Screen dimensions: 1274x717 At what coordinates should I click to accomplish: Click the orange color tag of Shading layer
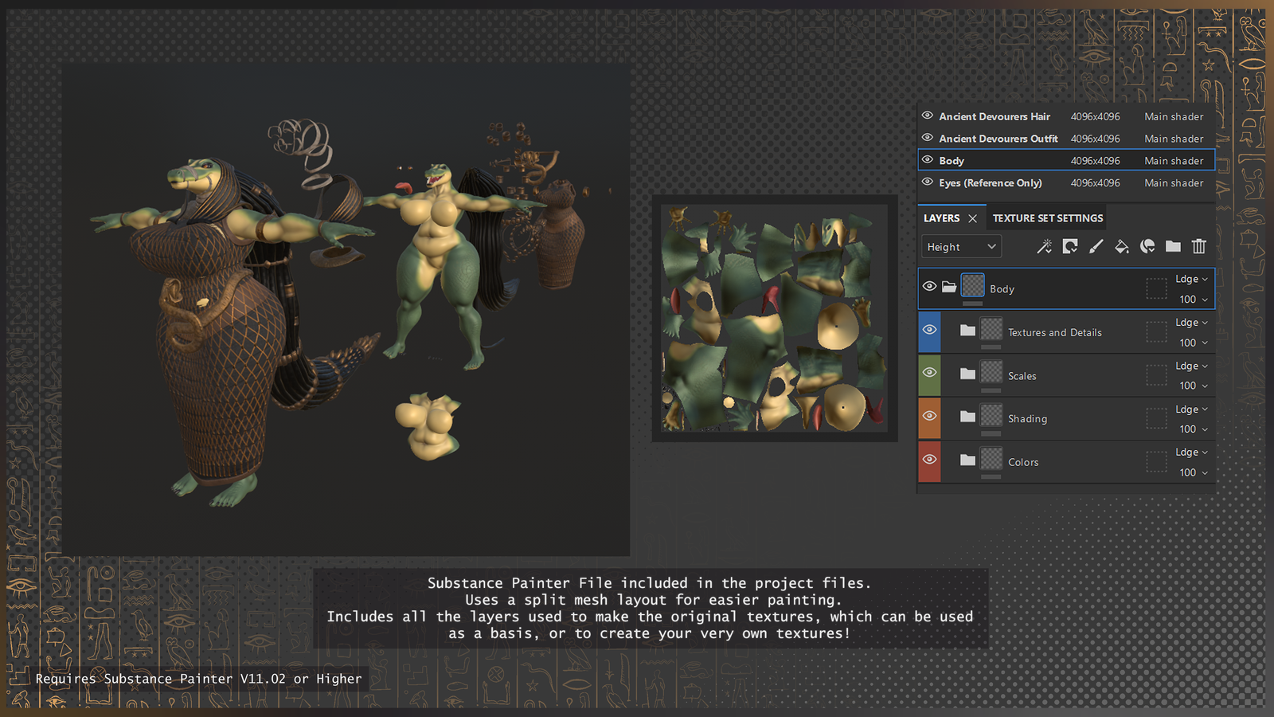click(x=929, y=418)
